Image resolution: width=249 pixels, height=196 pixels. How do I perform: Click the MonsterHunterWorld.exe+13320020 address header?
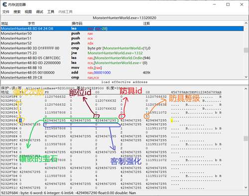pyautogui.click(x=124, y=18)
